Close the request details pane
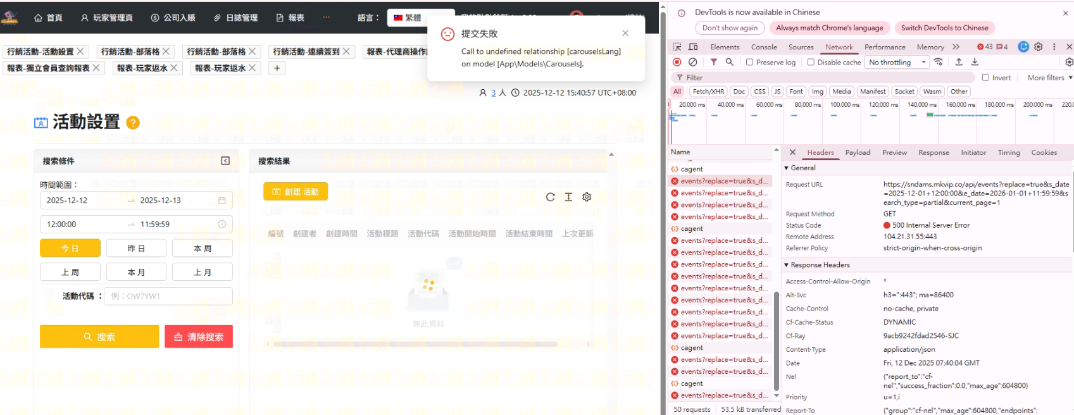Image resolution: width=1074 pixels, height=415 pixels. click(792, 152)
